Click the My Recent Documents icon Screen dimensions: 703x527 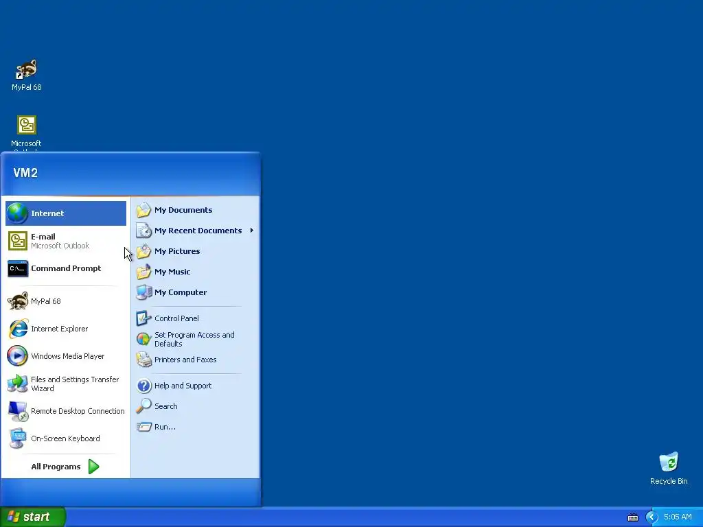[x=144, y=231]
